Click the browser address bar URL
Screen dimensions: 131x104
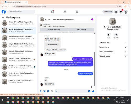point(31,6)
